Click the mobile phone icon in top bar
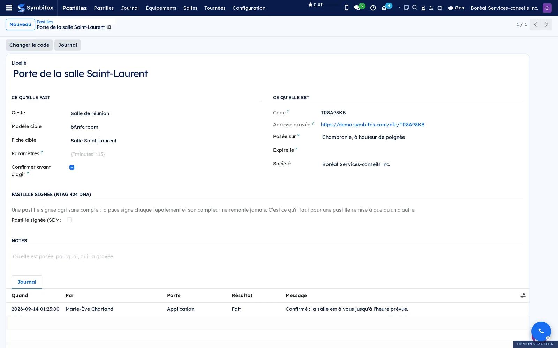 (x=346, y=8)
